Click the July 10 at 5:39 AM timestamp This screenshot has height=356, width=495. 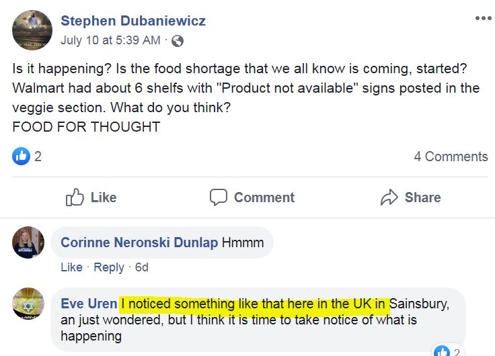point(110,40)
